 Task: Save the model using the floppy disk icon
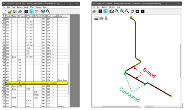click(x=15, y=11)
